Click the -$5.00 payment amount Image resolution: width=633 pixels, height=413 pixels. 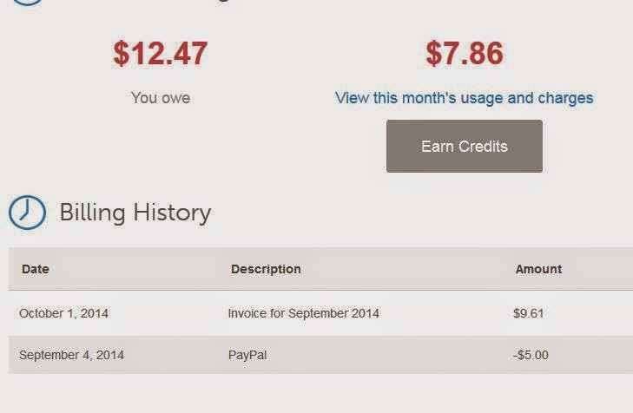531,355
